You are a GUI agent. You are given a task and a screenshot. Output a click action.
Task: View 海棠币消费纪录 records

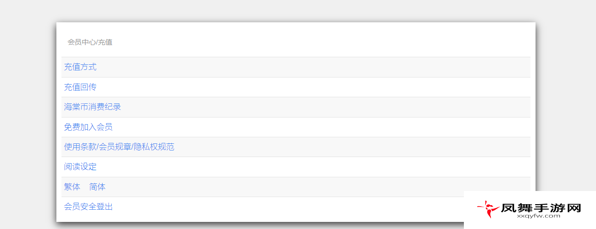[x=92, y=107]
